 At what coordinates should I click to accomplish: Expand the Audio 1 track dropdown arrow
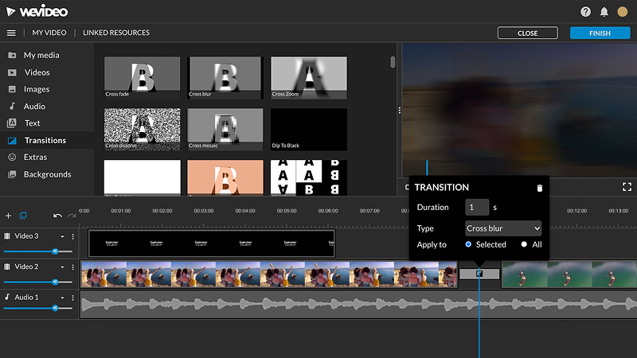(62, 297)
